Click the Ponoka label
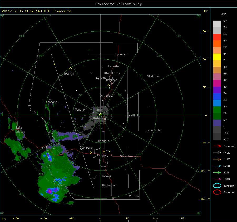237x222 pixels. [120, 54]
